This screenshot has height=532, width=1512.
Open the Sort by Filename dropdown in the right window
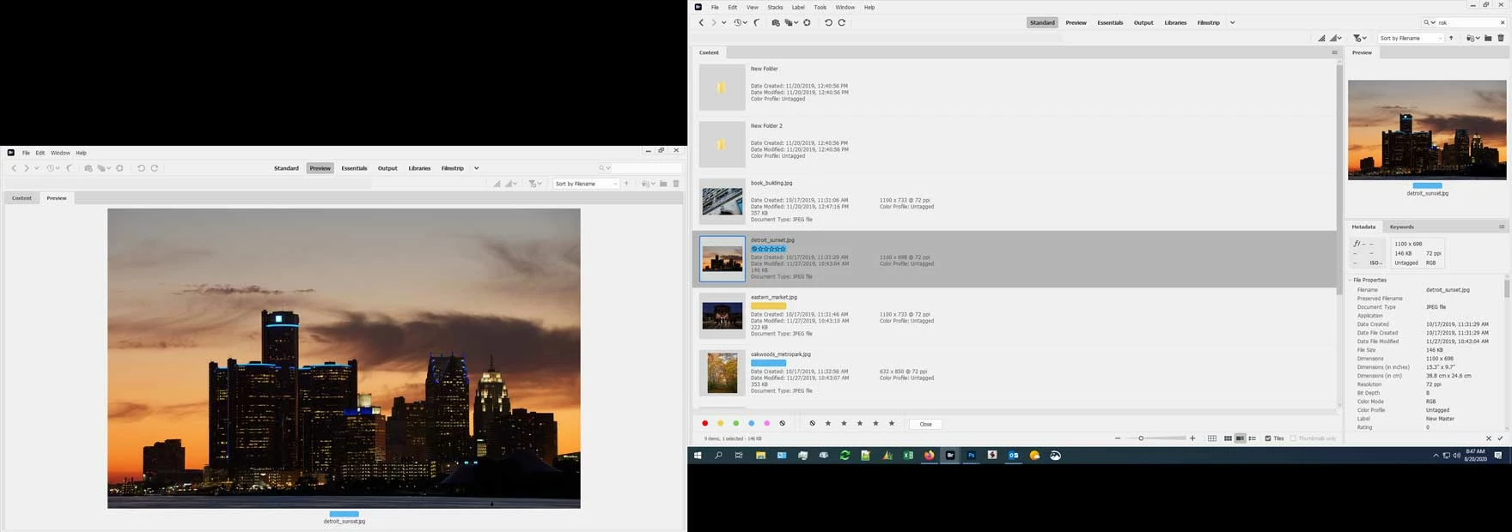point(1411,38)
